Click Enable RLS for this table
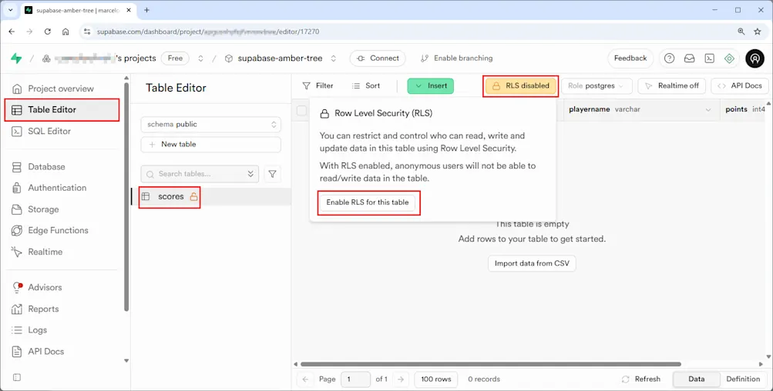This screenshot has height=391, width=773. [x=368, y=202]
